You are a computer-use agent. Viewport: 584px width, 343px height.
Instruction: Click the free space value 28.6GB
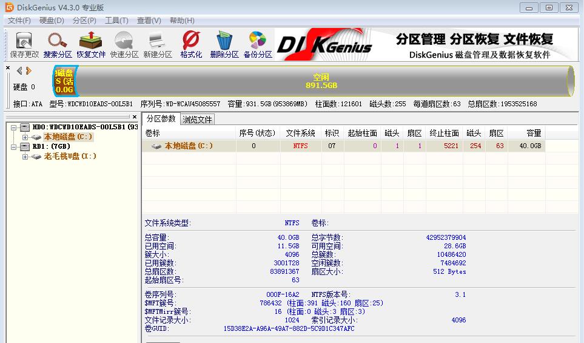455,246
